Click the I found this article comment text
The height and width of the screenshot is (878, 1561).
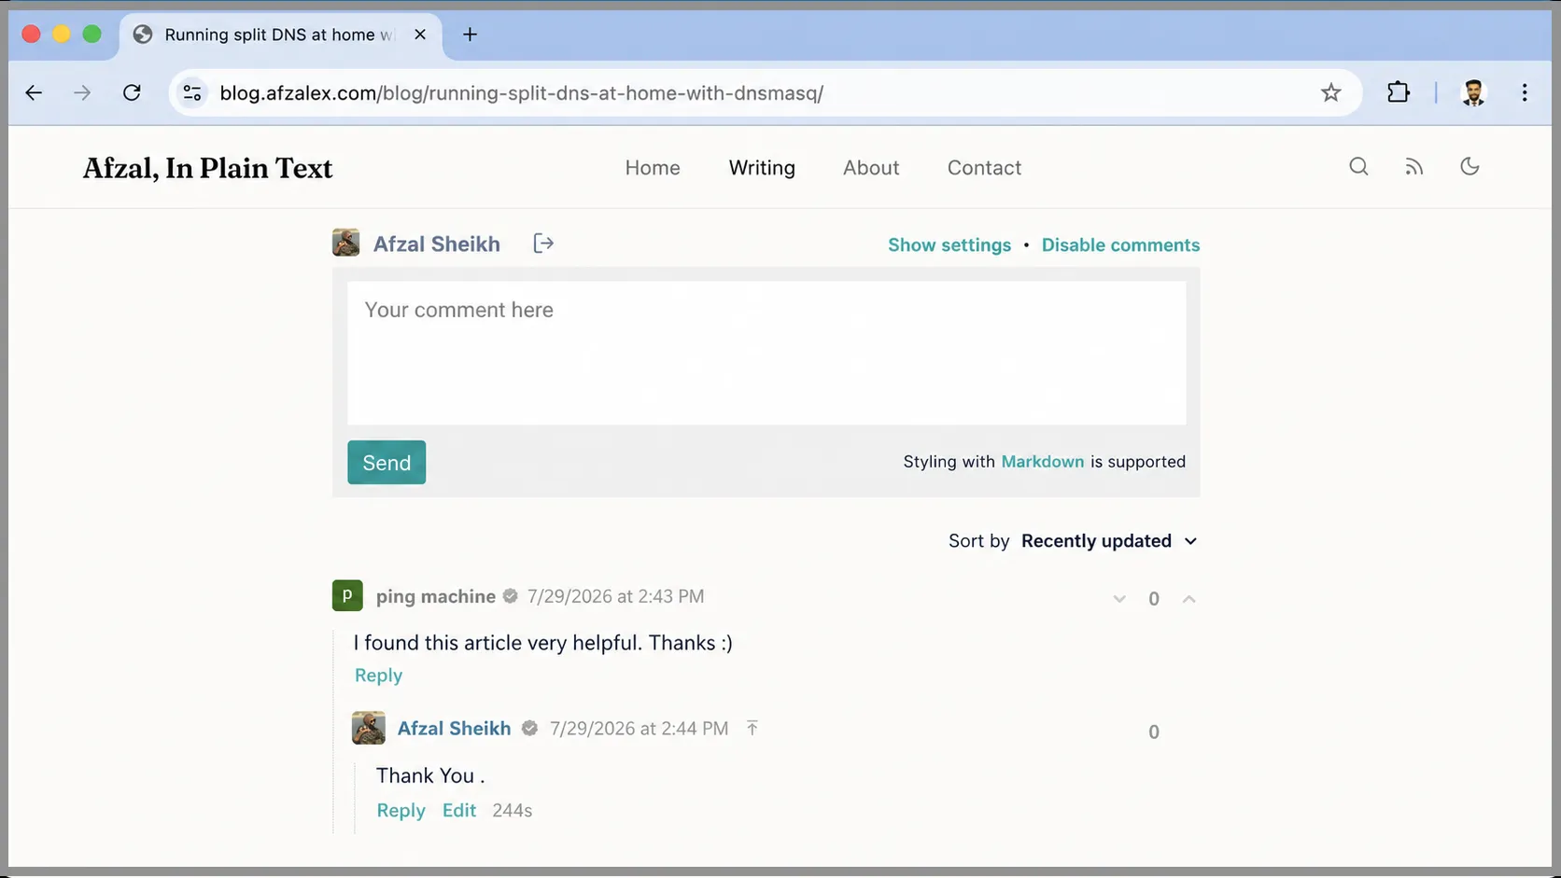[x=542, y=644]
